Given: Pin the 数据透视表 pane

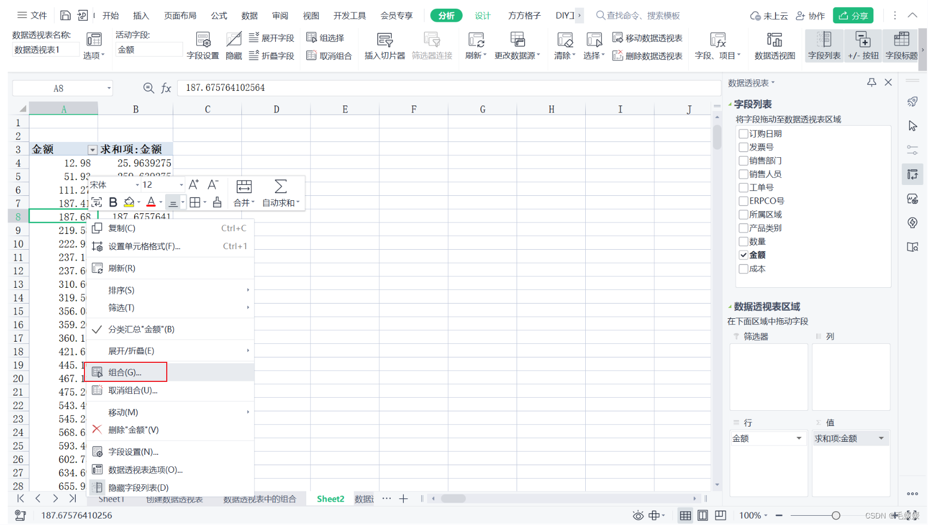Looking at the screenshot, I should (871, 83).
